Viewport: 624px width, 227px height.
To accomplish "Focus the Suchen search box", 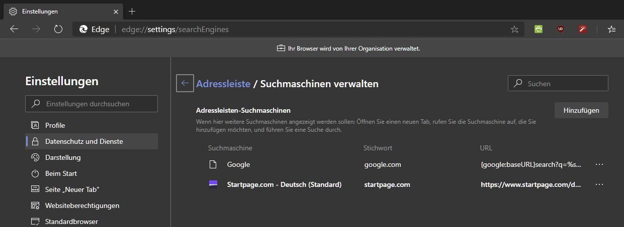I will pyautogui.click(x=558, y=84).
